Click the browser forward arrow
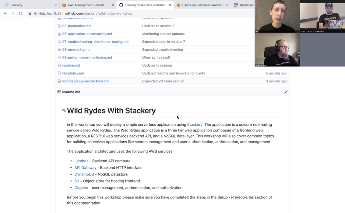The width and height of the screenshot is (345, 213). point(13,13)
